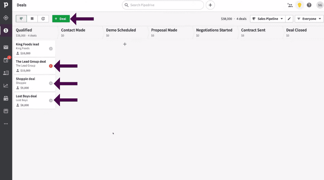
Task: Click overdue activity icon on Lead Group deal
Action: click(x=51, y=66)
